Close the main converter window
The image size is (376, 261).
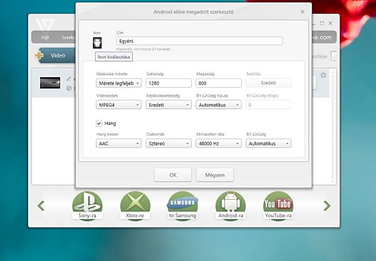point(330,23)
